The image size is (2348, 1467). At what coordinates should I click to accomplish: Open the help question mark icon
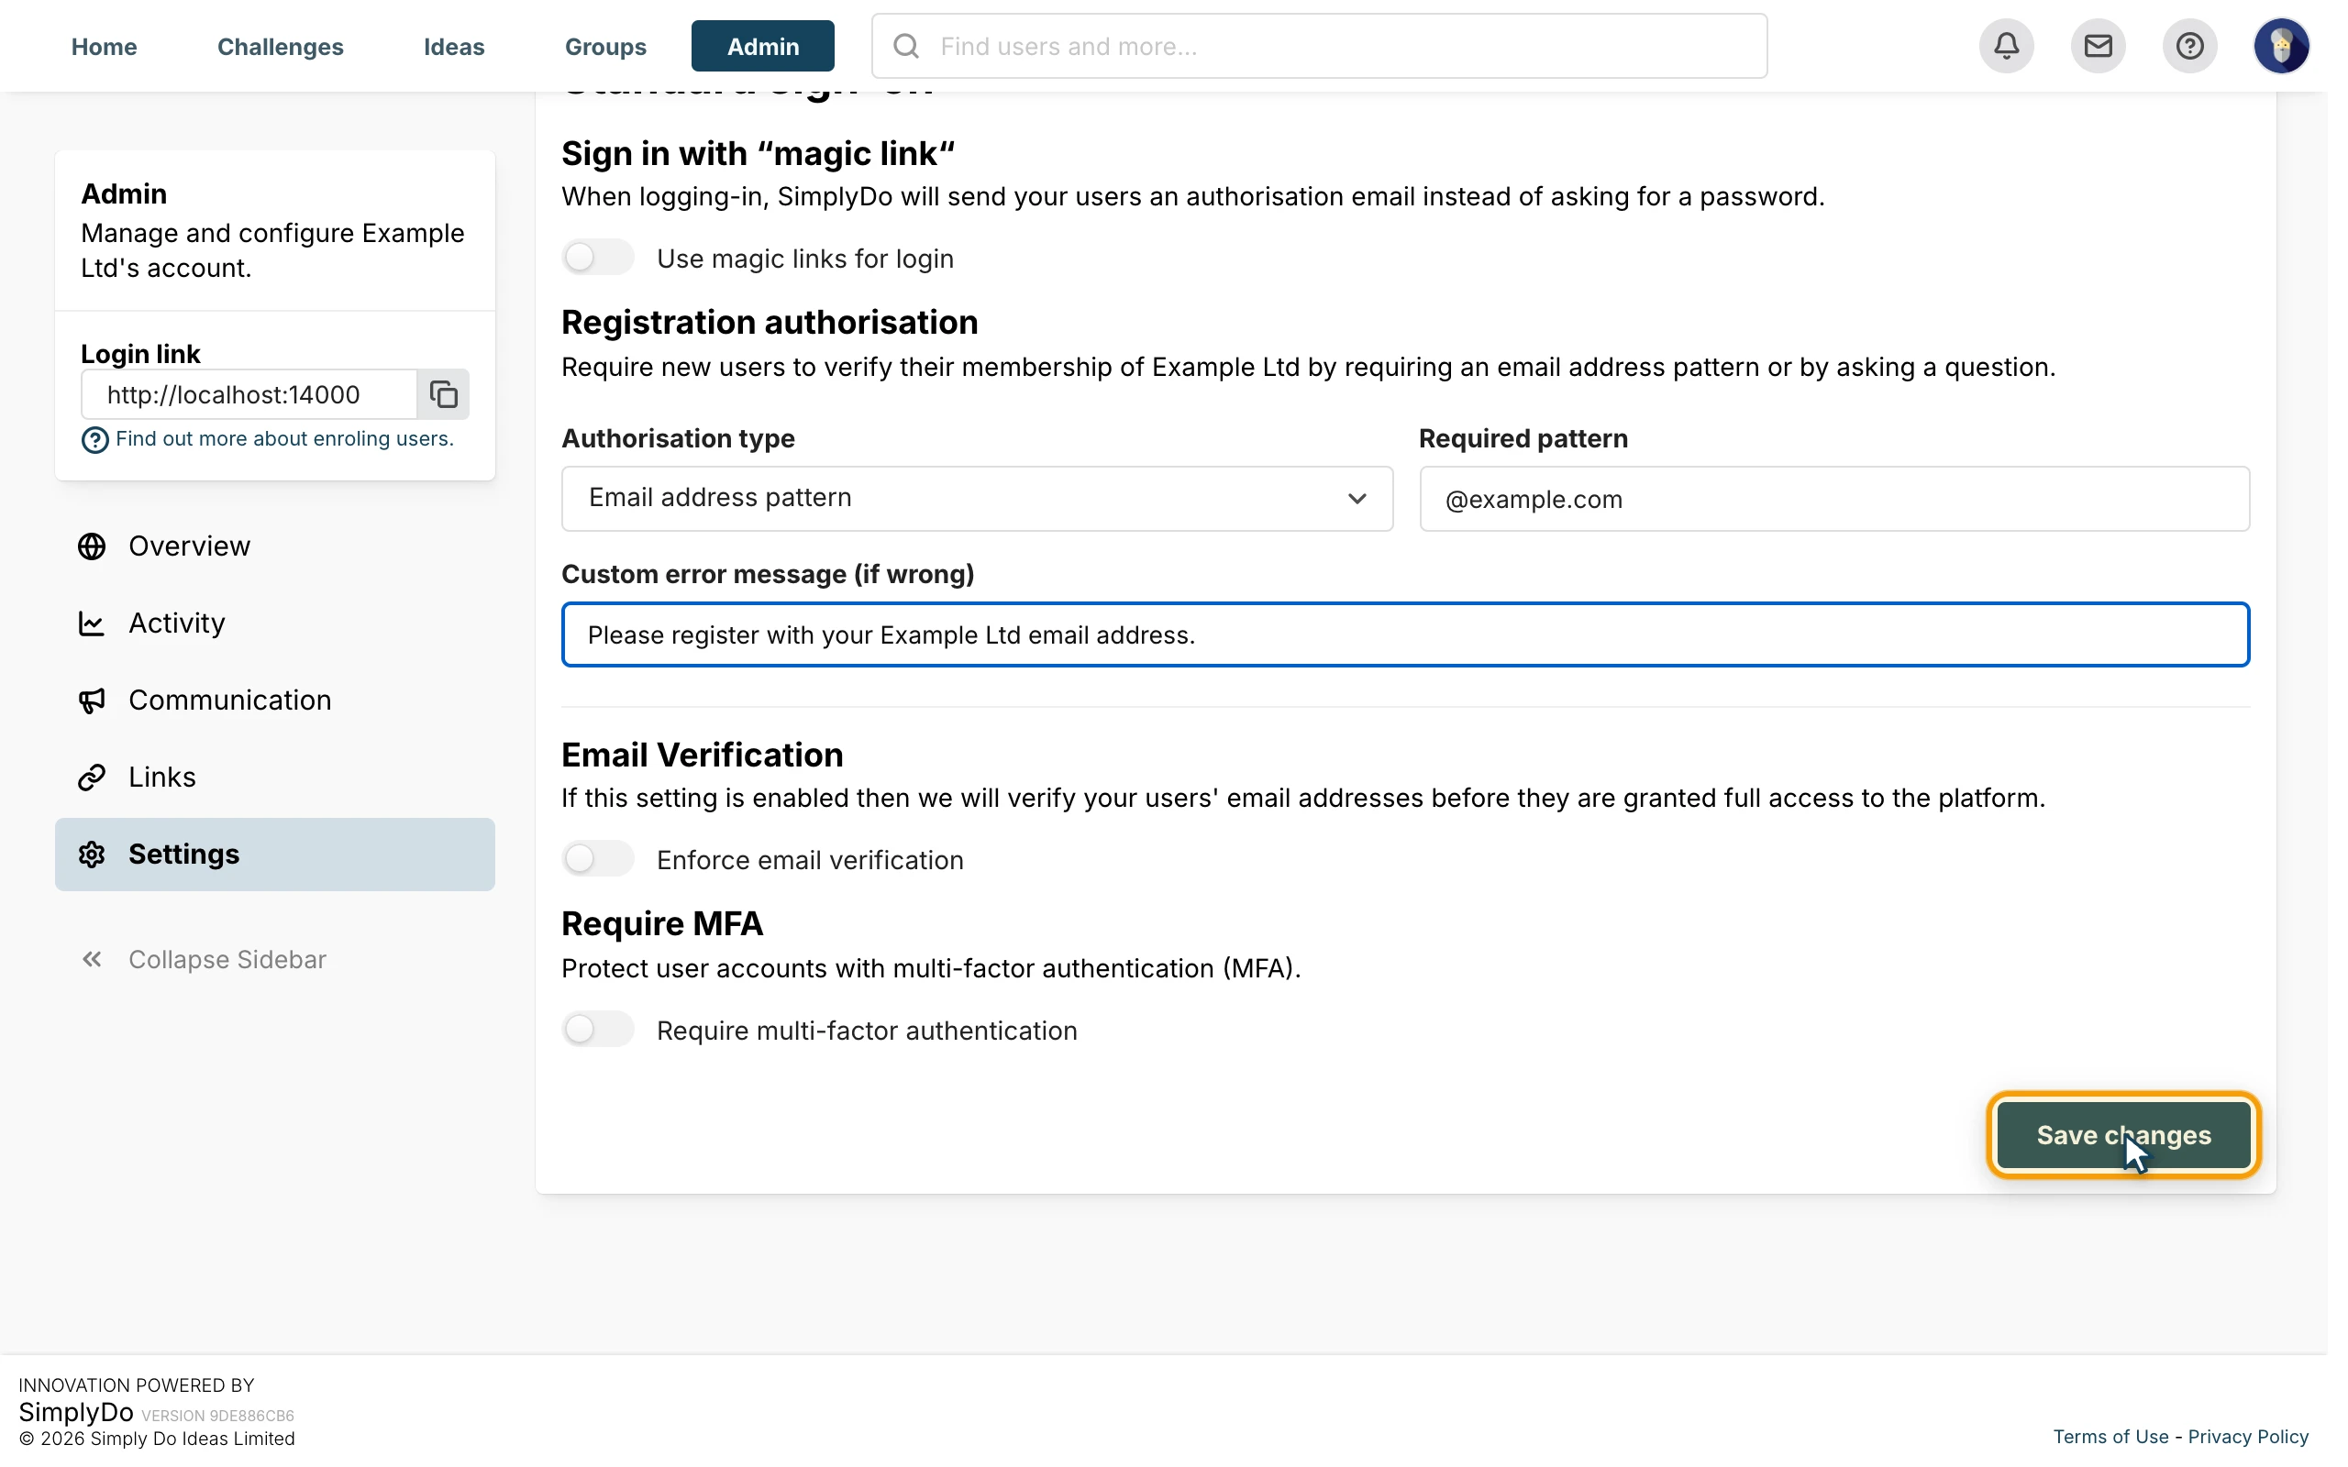click(2190, 46)
